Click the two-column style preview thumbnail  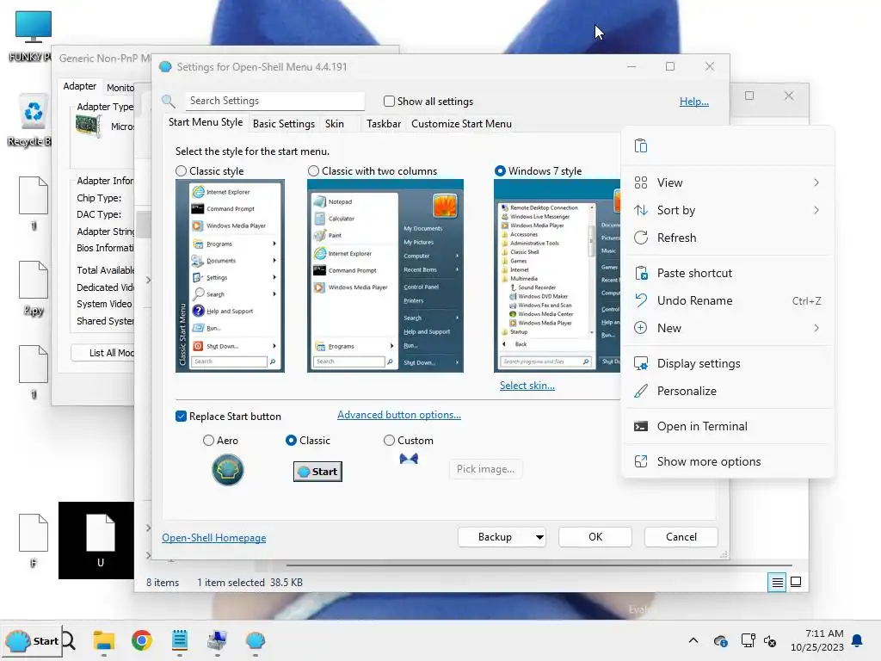click(385, 275)
